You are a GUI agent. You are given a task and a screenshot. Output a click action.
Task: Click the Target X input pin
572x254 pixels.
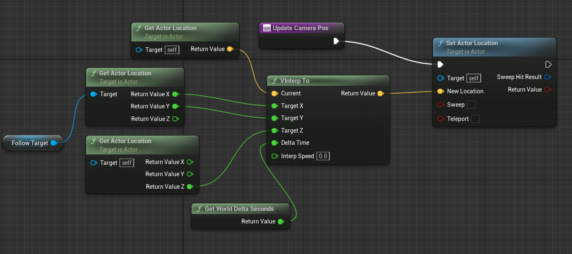[274, 106]
